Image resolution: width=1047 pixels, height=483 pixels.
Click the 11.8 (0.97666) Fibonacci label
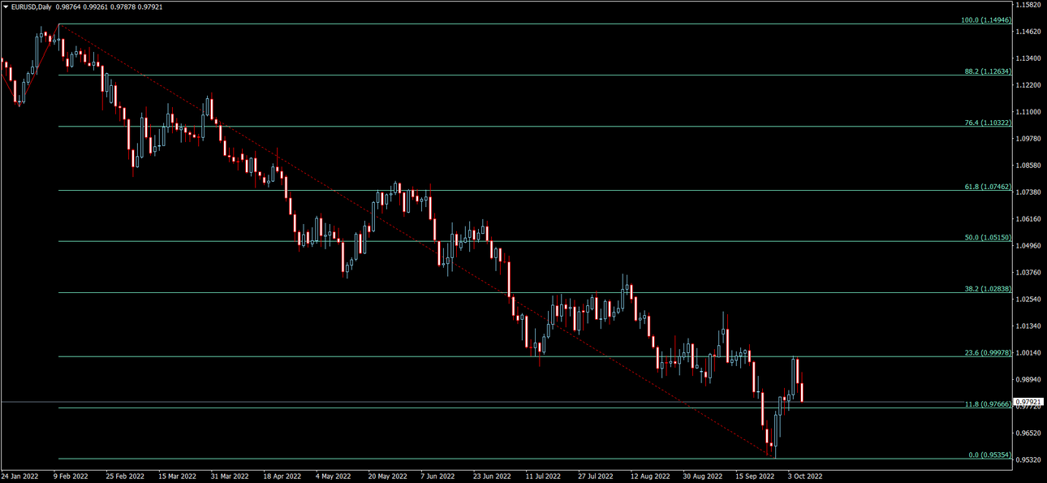[987, 404]
